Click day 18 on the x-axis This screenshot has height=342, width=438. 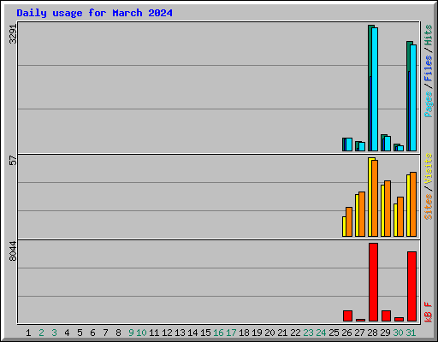point(244,333)
